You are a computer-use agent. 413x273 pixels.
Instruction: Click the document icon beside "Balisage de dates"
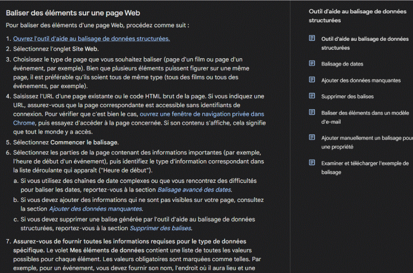tap(312, 63)
